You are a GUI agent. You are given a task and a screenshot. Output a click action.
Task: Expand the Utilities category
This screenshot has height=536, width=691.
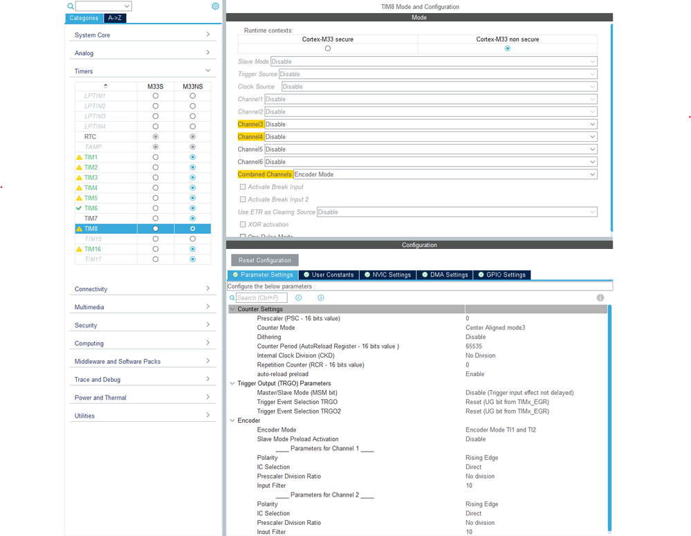coord(142,416)
